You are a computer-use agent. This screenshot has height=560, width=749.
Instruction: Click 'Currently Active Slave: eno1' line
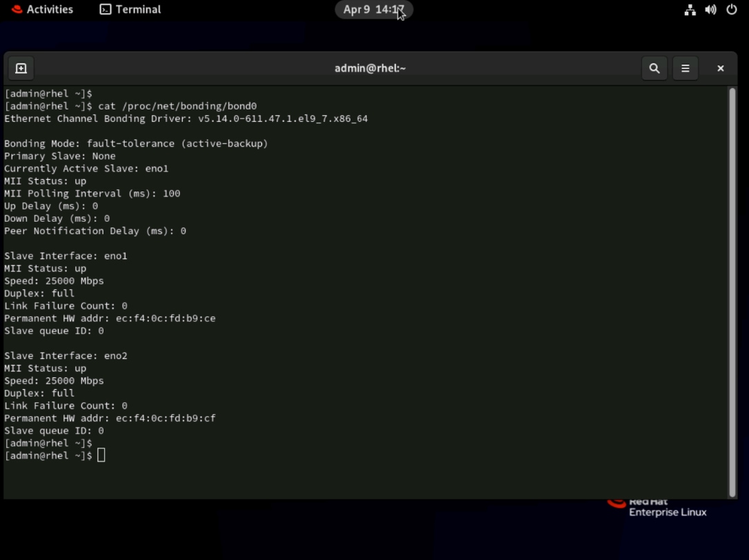pyautogui.click(x=86, y=168)
